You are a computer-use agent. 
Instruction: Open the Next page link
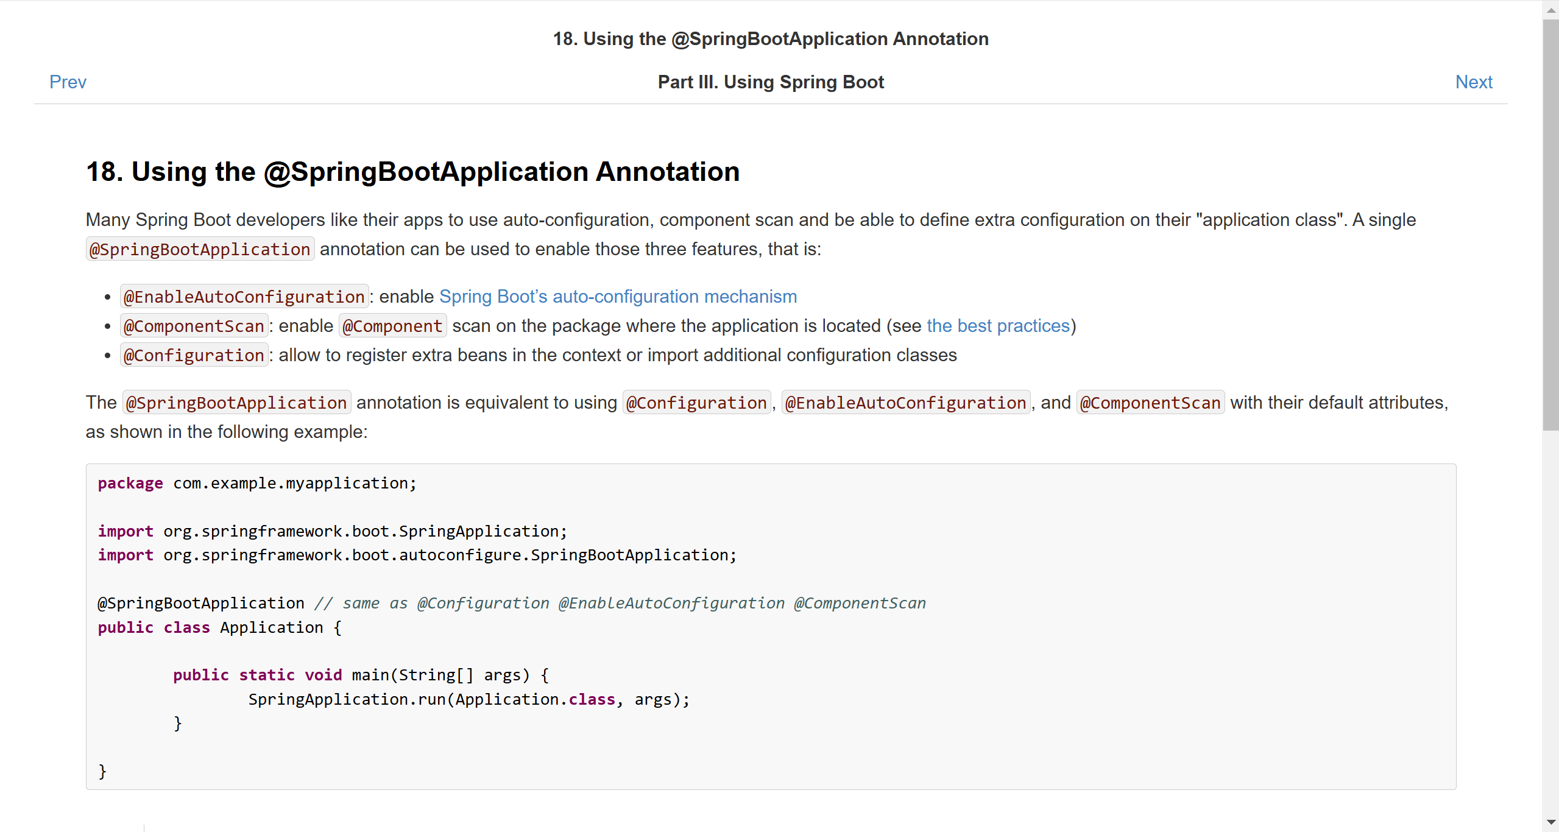click(x=1474, y=82)
